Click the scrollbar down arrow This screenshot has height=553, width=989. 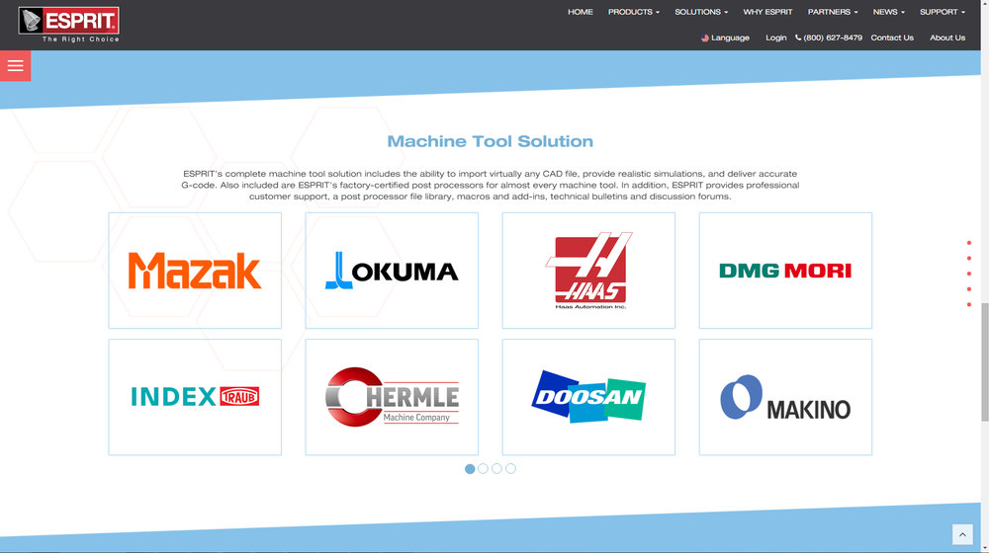pyautogui.click(x=985, y=549)
